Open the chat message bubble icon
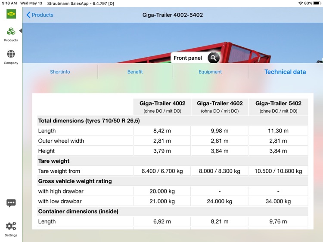 click(x=11, y=203)
